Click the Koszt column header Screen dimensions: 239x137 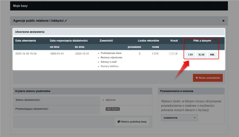tap(174, 41)
